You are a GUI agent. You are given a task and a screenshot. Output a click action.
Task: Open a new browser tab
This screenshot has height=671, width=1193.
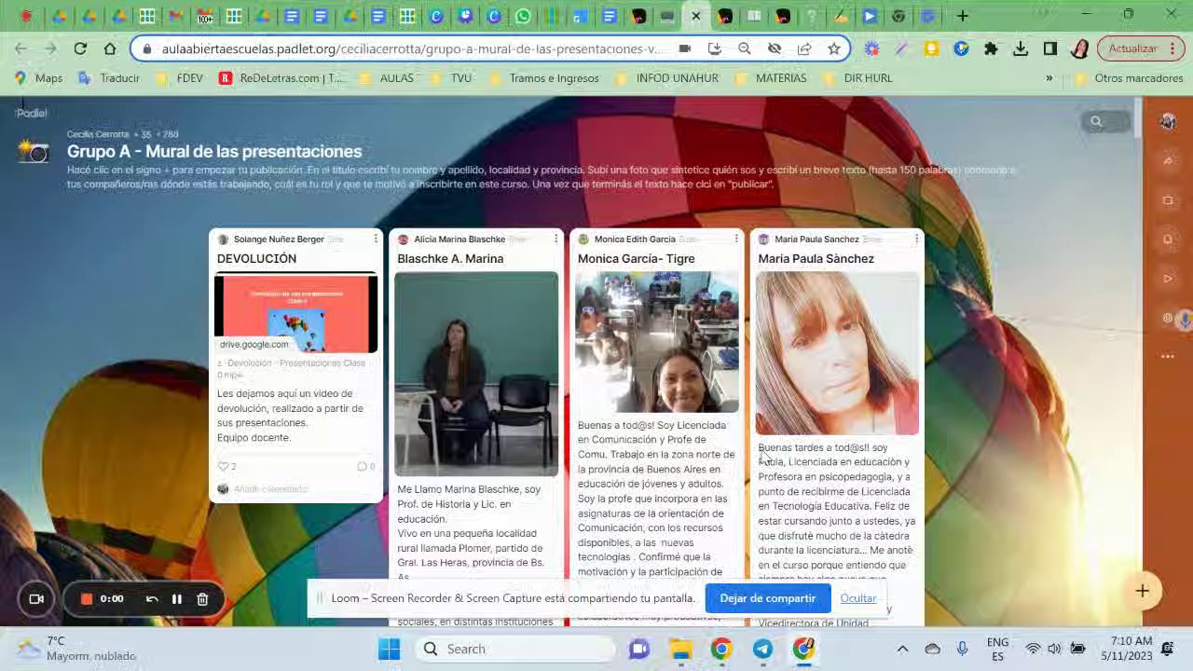click(963, 16)
